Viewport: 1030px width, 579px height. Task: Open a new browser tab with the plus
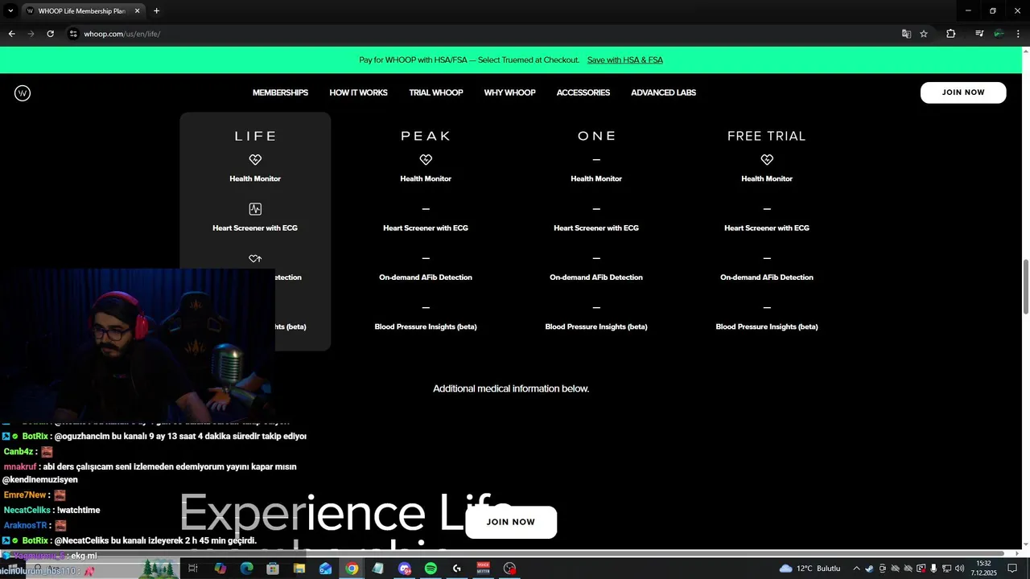156,11
